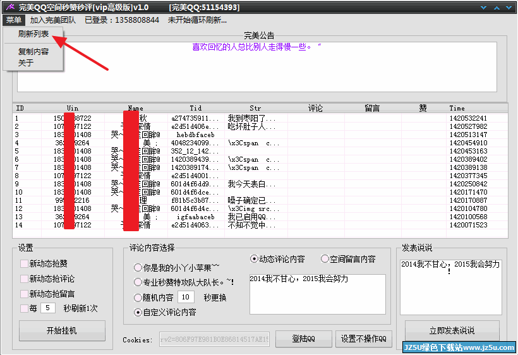518x355 pixels.
Task: Click the 留言 column header
Action: coord(372,108)
